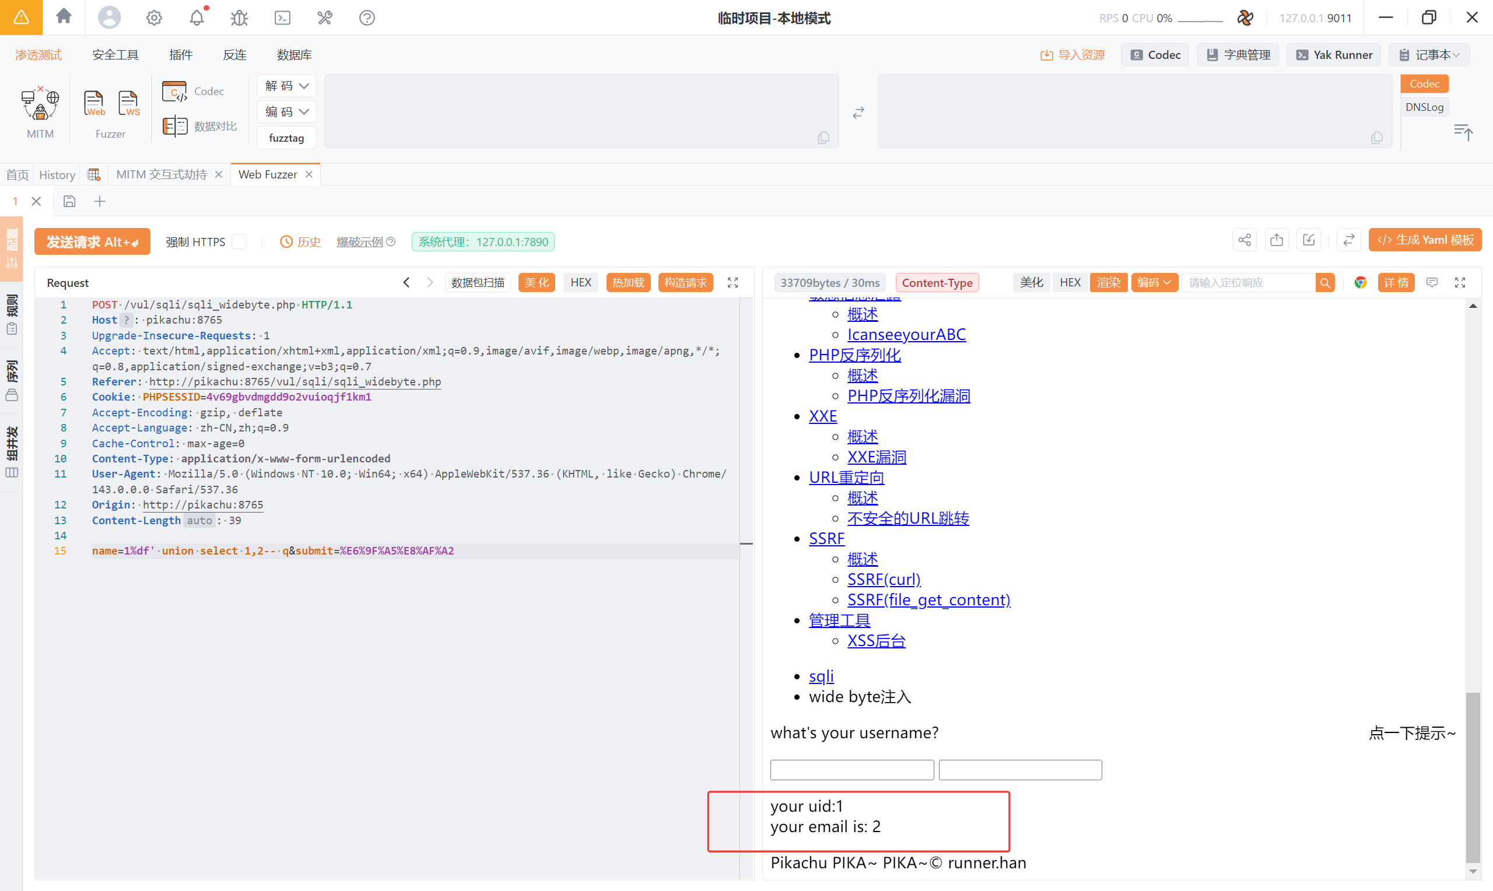The height and width of the screenshot is (891, 1493).
Task: Click the response search magnifier icon
Action: coord(1325,283)
